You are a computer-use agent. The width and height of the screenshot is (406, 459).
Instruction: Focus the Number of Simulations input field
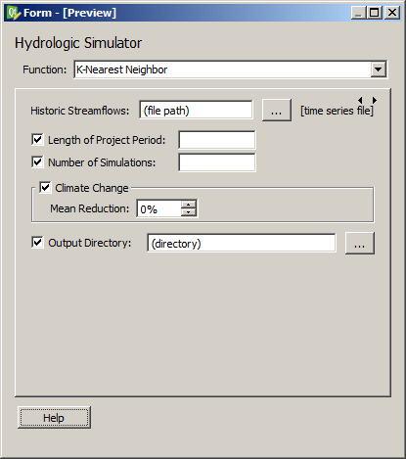pyautogui.click(x=217, y=162)
